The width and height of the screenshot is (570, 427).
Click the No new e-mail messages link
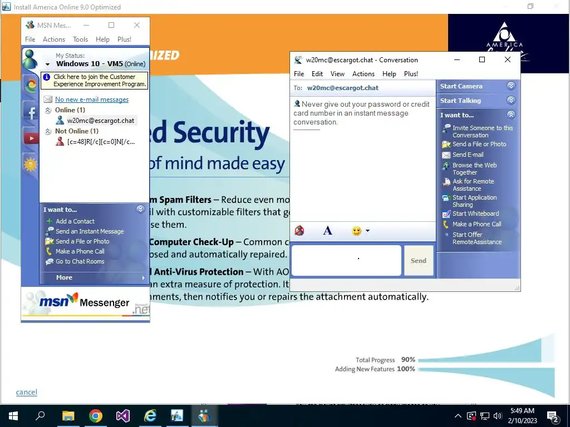tap(92, 100)
